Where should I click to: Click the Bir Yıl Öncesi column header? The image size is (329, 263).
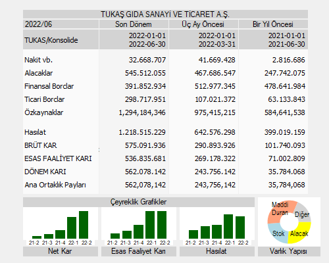[x=273, y=24]
